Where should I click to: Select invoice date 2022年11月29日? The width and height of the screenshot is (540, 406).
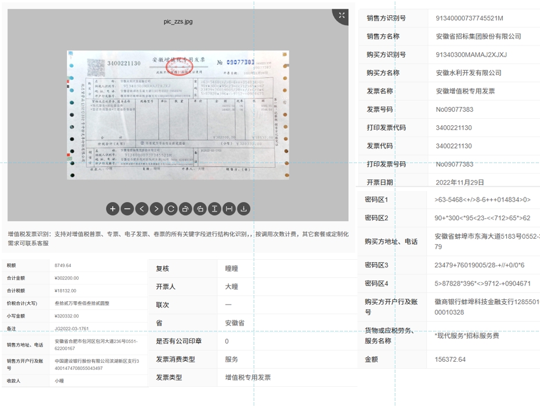tap(460, 182)
